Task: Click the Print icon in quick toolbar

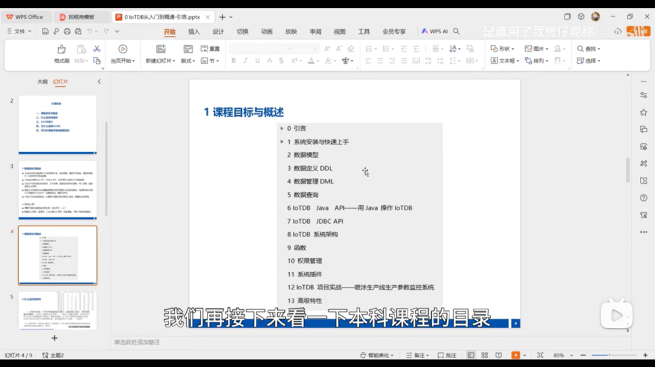Action: tap(67, 32)
